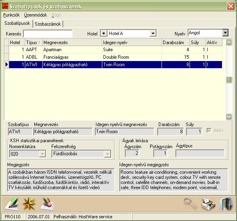The height and width of the screenshot is (221, 237).
Task: Click the Megnevezés detail field
Action: tap(62, 132)
